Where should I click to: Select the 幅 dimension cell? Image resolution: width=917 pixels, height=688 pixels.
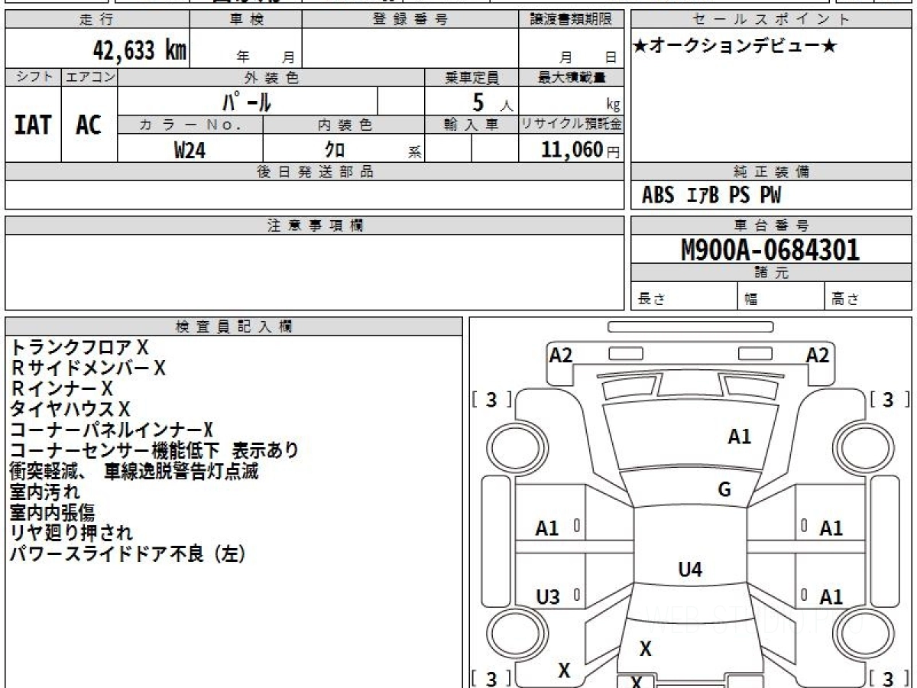pos(780,297)
